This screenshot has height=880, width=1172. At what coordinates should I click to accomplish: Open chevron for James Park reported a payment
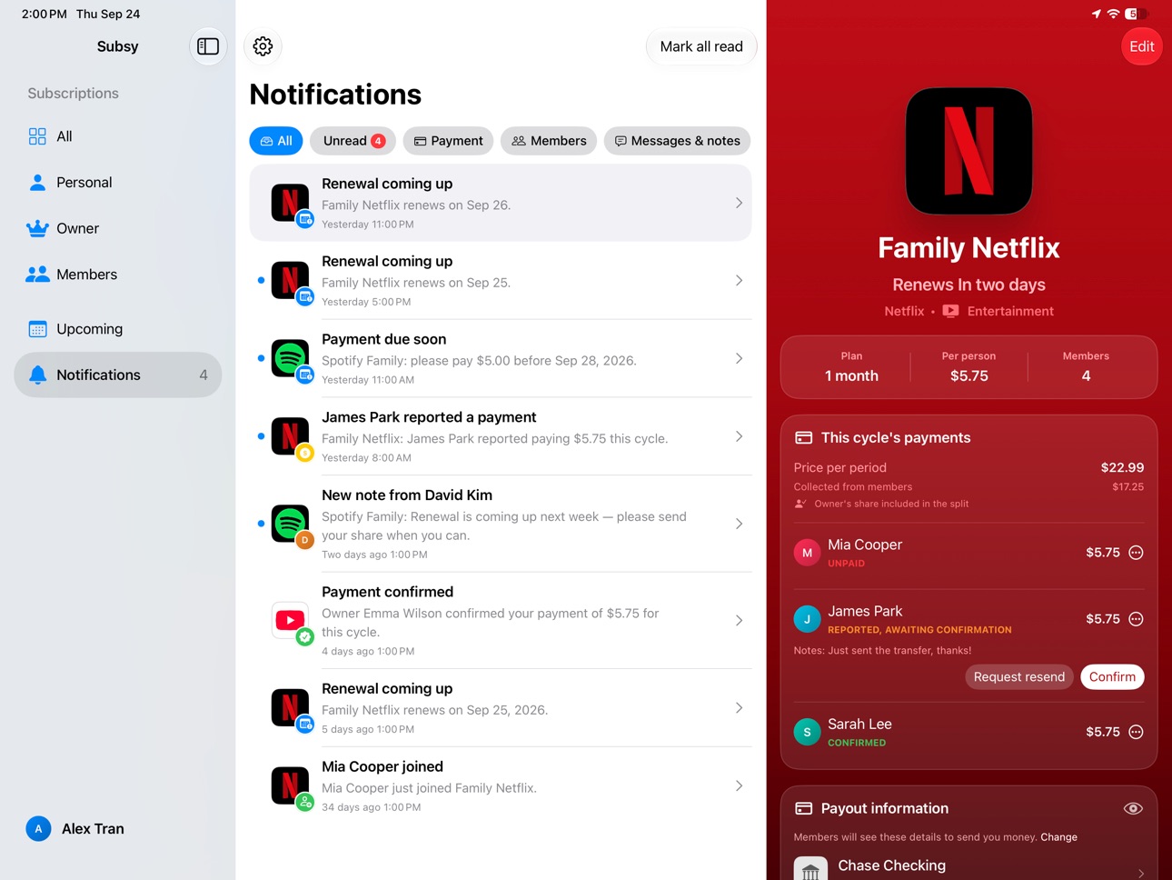coord(739,437)
